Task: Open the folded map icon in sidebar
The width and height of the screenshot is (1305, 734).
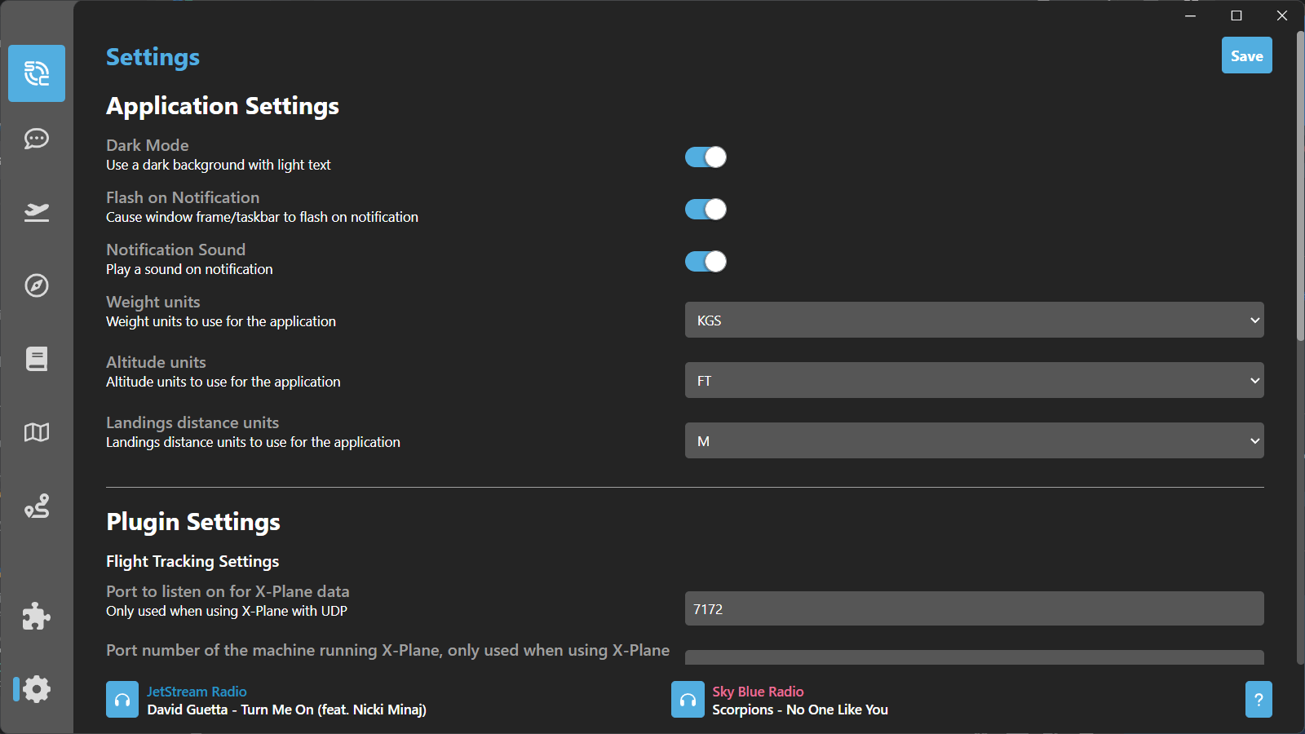Action: coord(37,432)
